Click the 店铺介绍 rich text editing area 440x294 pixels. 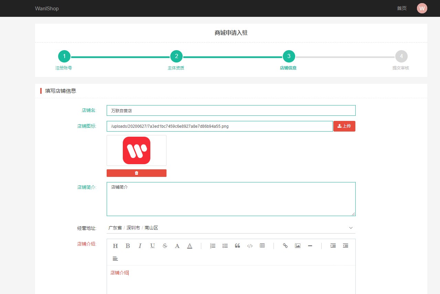(231, 280)
